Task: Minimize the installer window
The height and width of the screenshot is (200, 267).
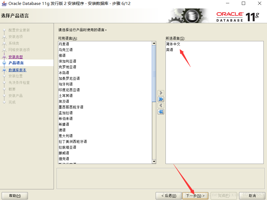Action: click(x=228, y=3)
